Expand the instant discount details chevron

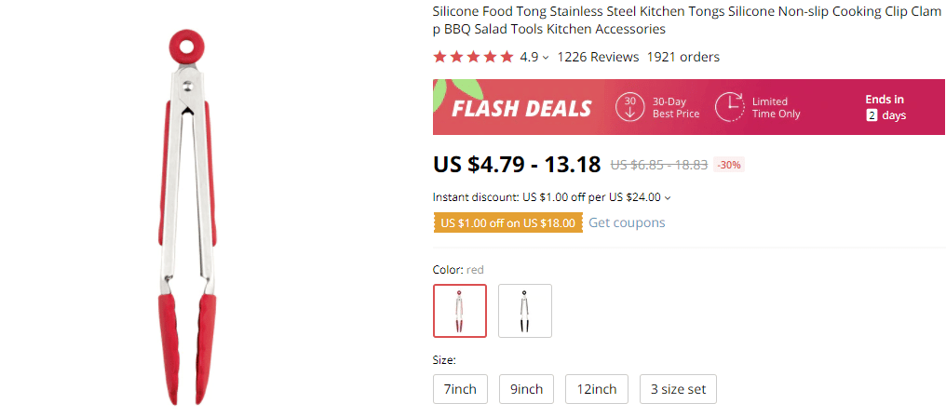(668, 197)
